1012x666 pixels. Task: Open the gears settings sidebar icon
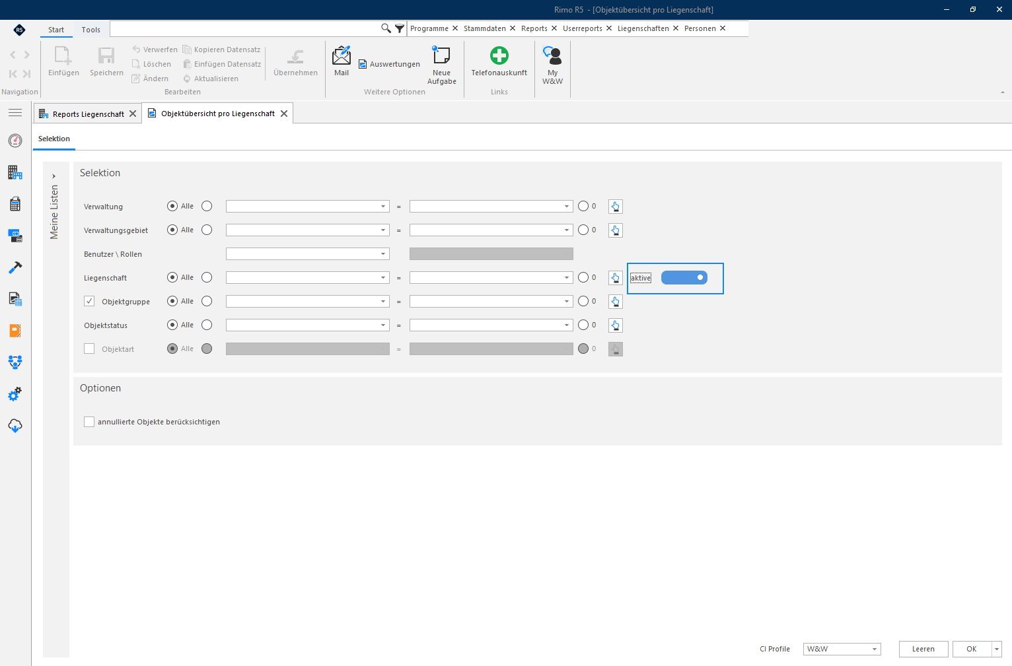[15, 394]
